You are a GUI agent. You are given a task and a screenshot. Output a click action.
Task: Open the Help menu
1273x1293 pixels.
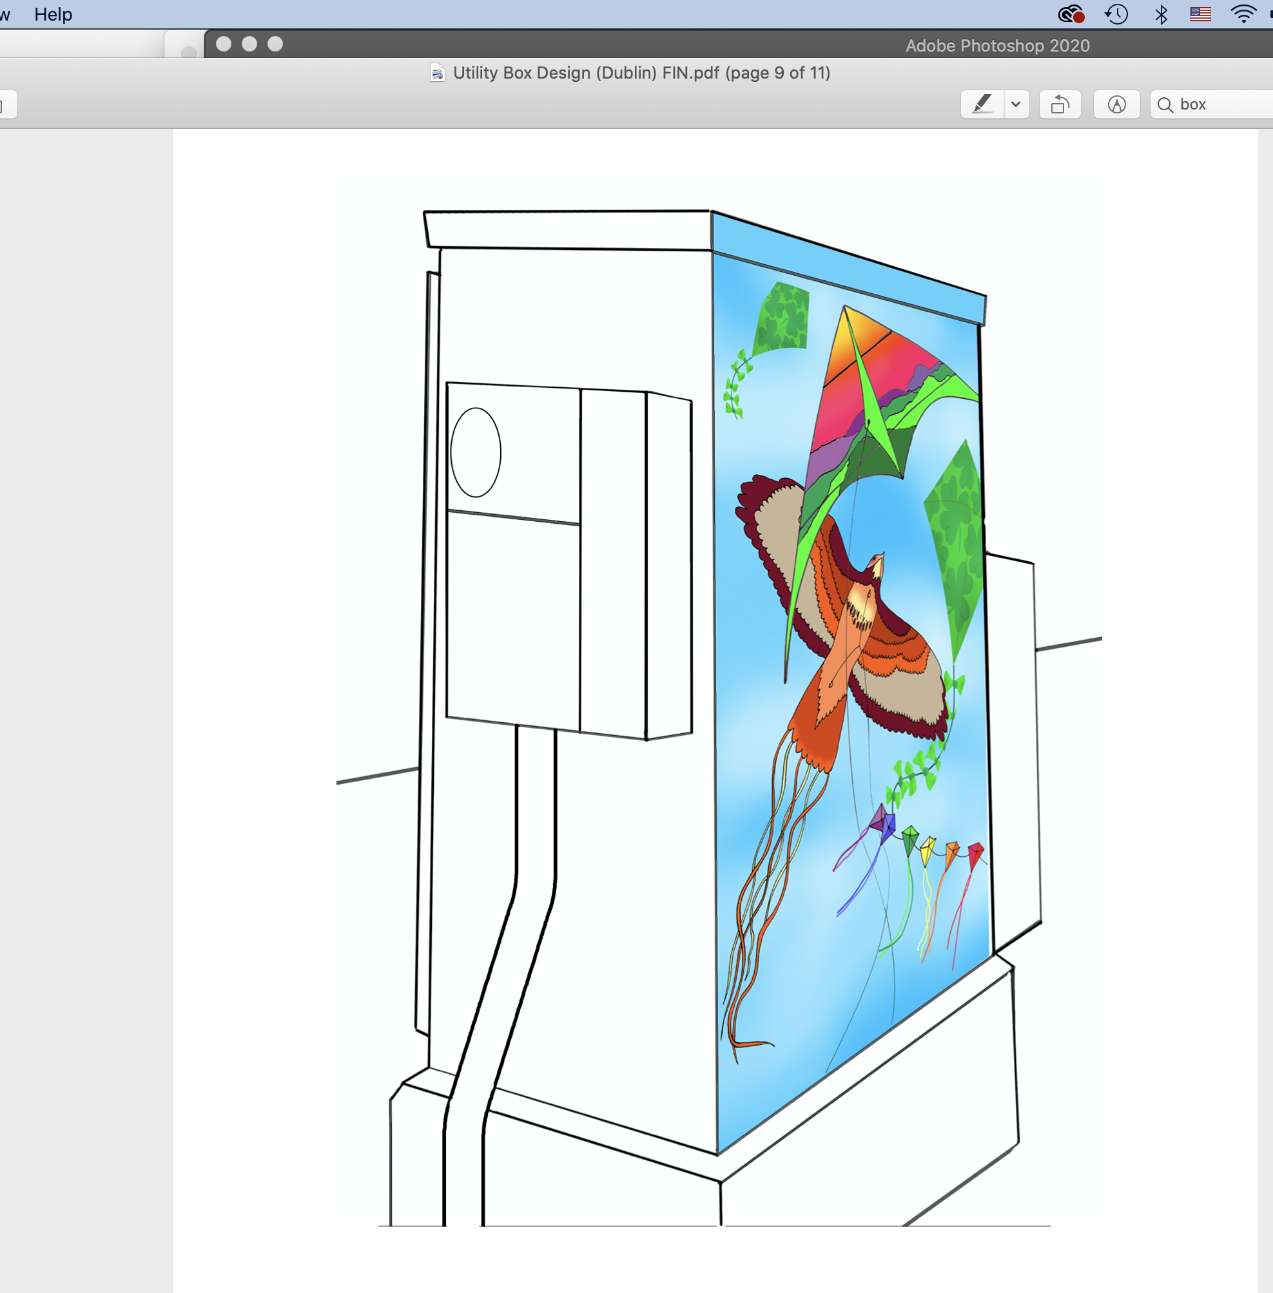tap(55, 14)
